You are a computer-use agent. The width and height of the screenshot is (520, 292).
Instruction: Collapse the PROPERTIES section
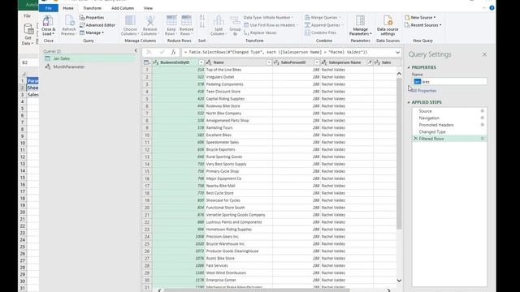pyautogui.click(x=409, y=67)
